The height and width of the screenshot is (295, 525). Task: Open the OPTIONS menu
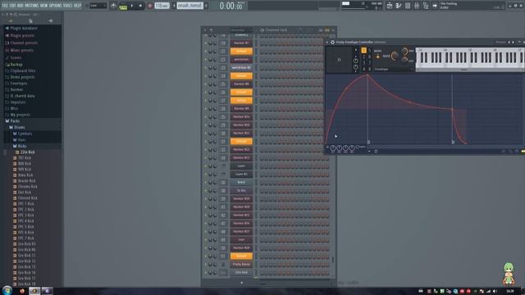(56, 6)
